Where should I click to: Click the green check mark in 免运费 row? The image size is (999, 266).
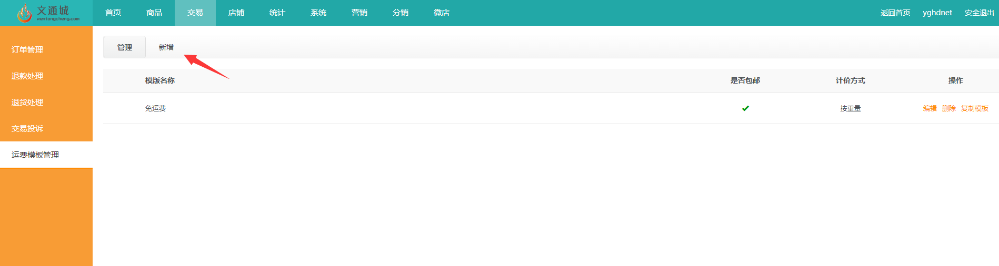point(745,108)
